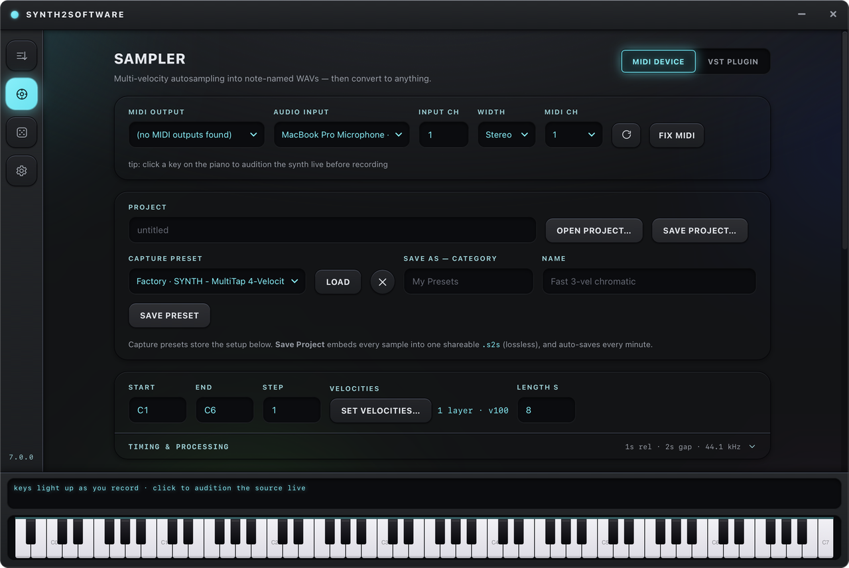The width and height of the screenshot is (849, 568).
Task: Click Open Project
Action: pos(594,230)
